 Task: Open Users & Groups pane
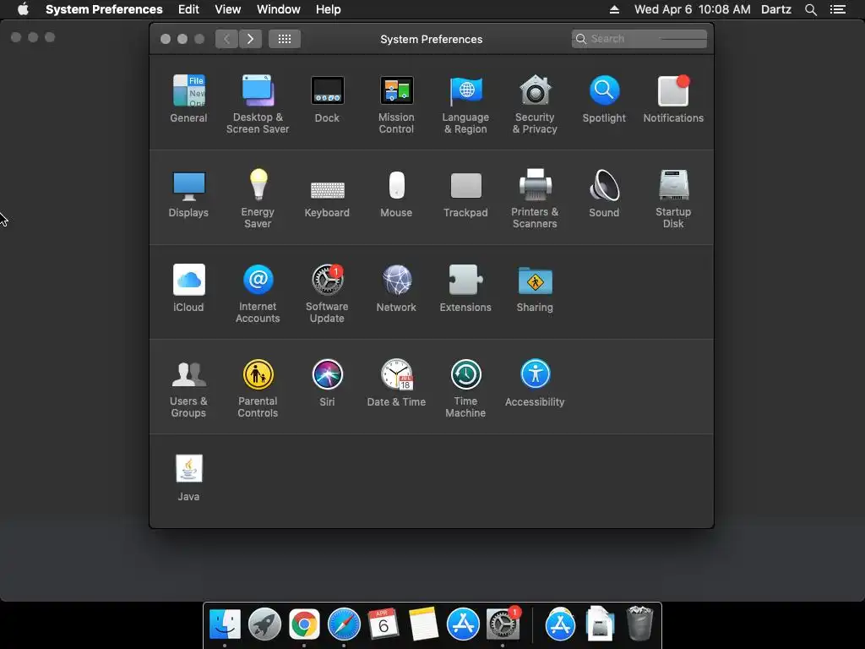(188, 389)
